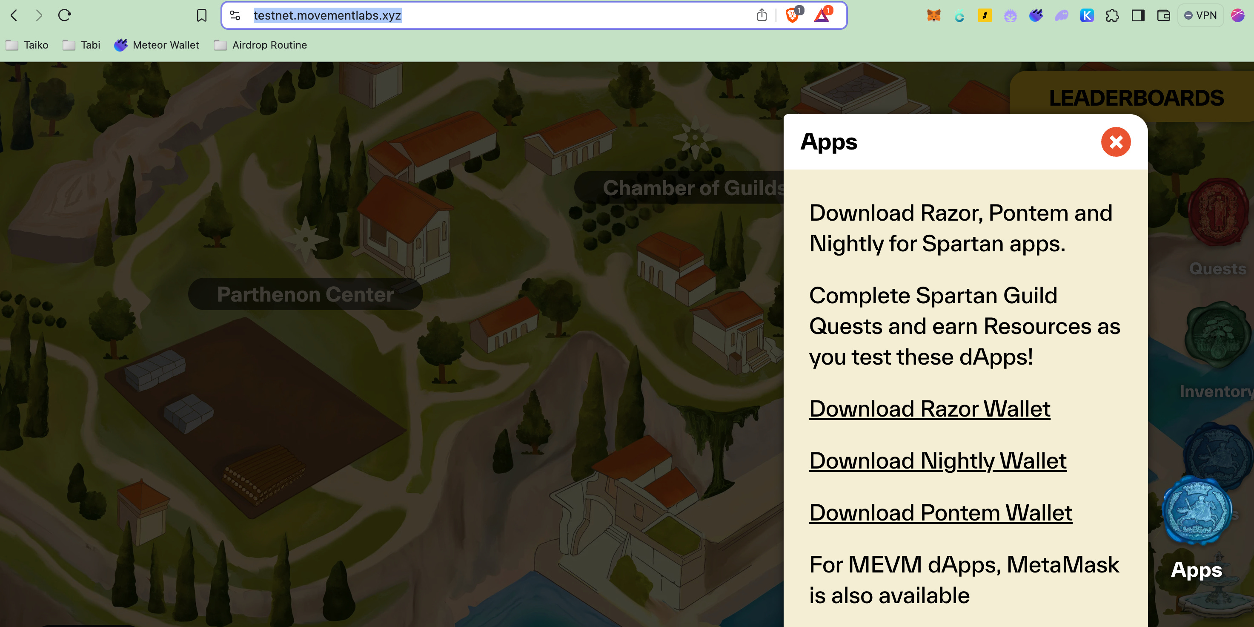Open the extensions puzzle piece menu
The image size is (1254, 627).
click(x=1112, y=16)
